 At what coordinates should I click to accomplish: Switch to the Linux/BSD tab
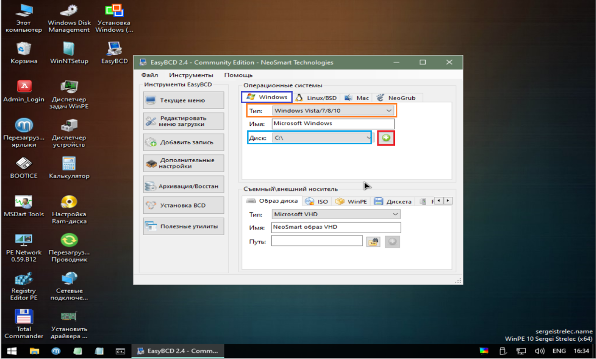coord(317,98)
